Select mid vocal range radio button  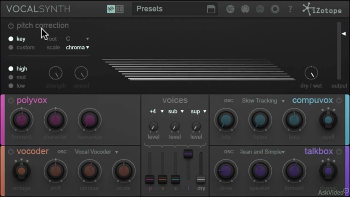pos(11,77)
